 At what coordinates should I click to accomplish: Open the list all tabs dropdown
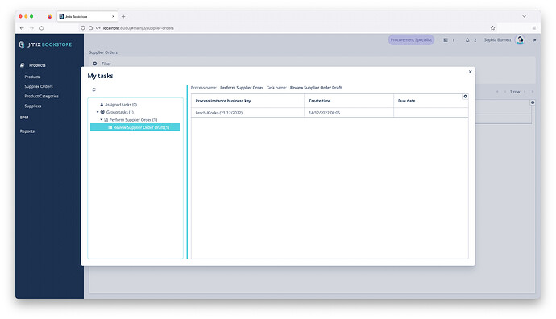[x=524, y=17]
